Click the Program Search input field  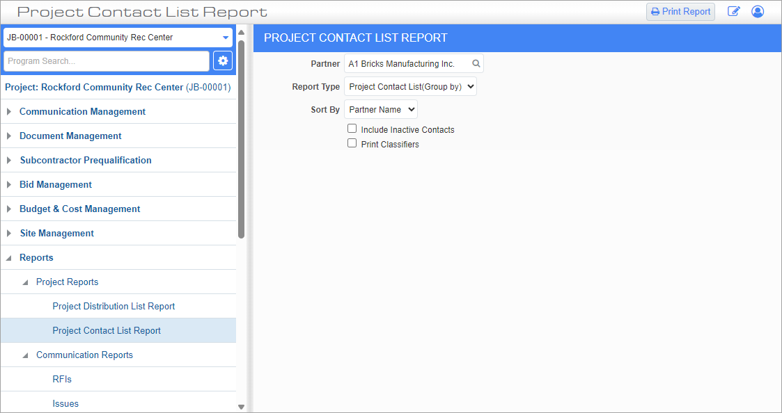pyautogui.click(x=104, y=60)
